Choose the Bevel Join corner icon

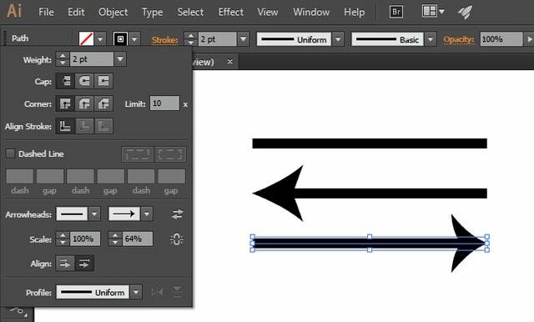[103, 103]
